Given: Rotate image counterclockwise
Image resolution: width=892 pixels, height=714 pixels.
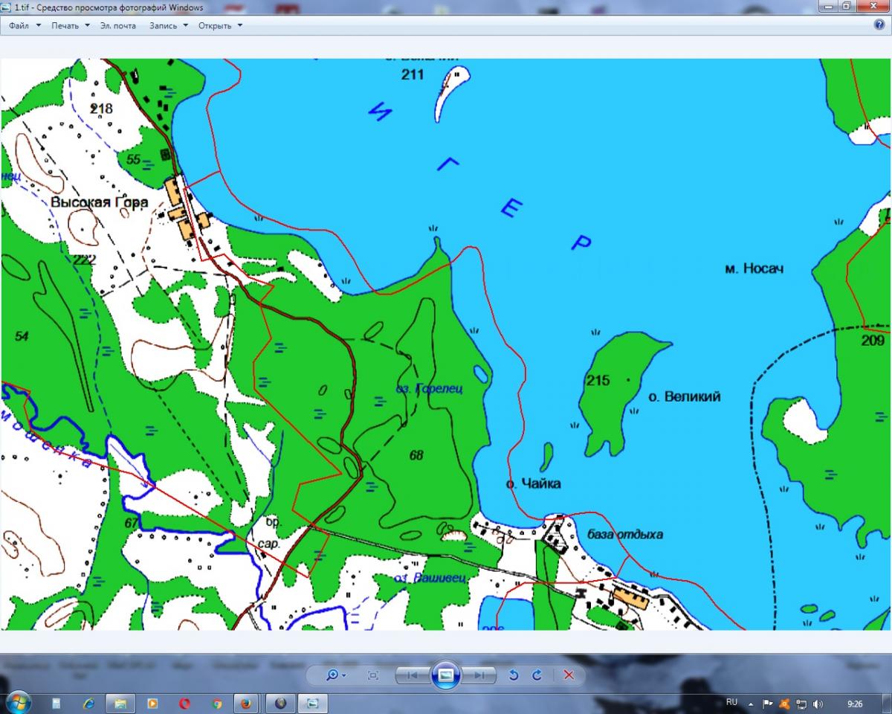Looking at the screenshot, I should (513, 675).
